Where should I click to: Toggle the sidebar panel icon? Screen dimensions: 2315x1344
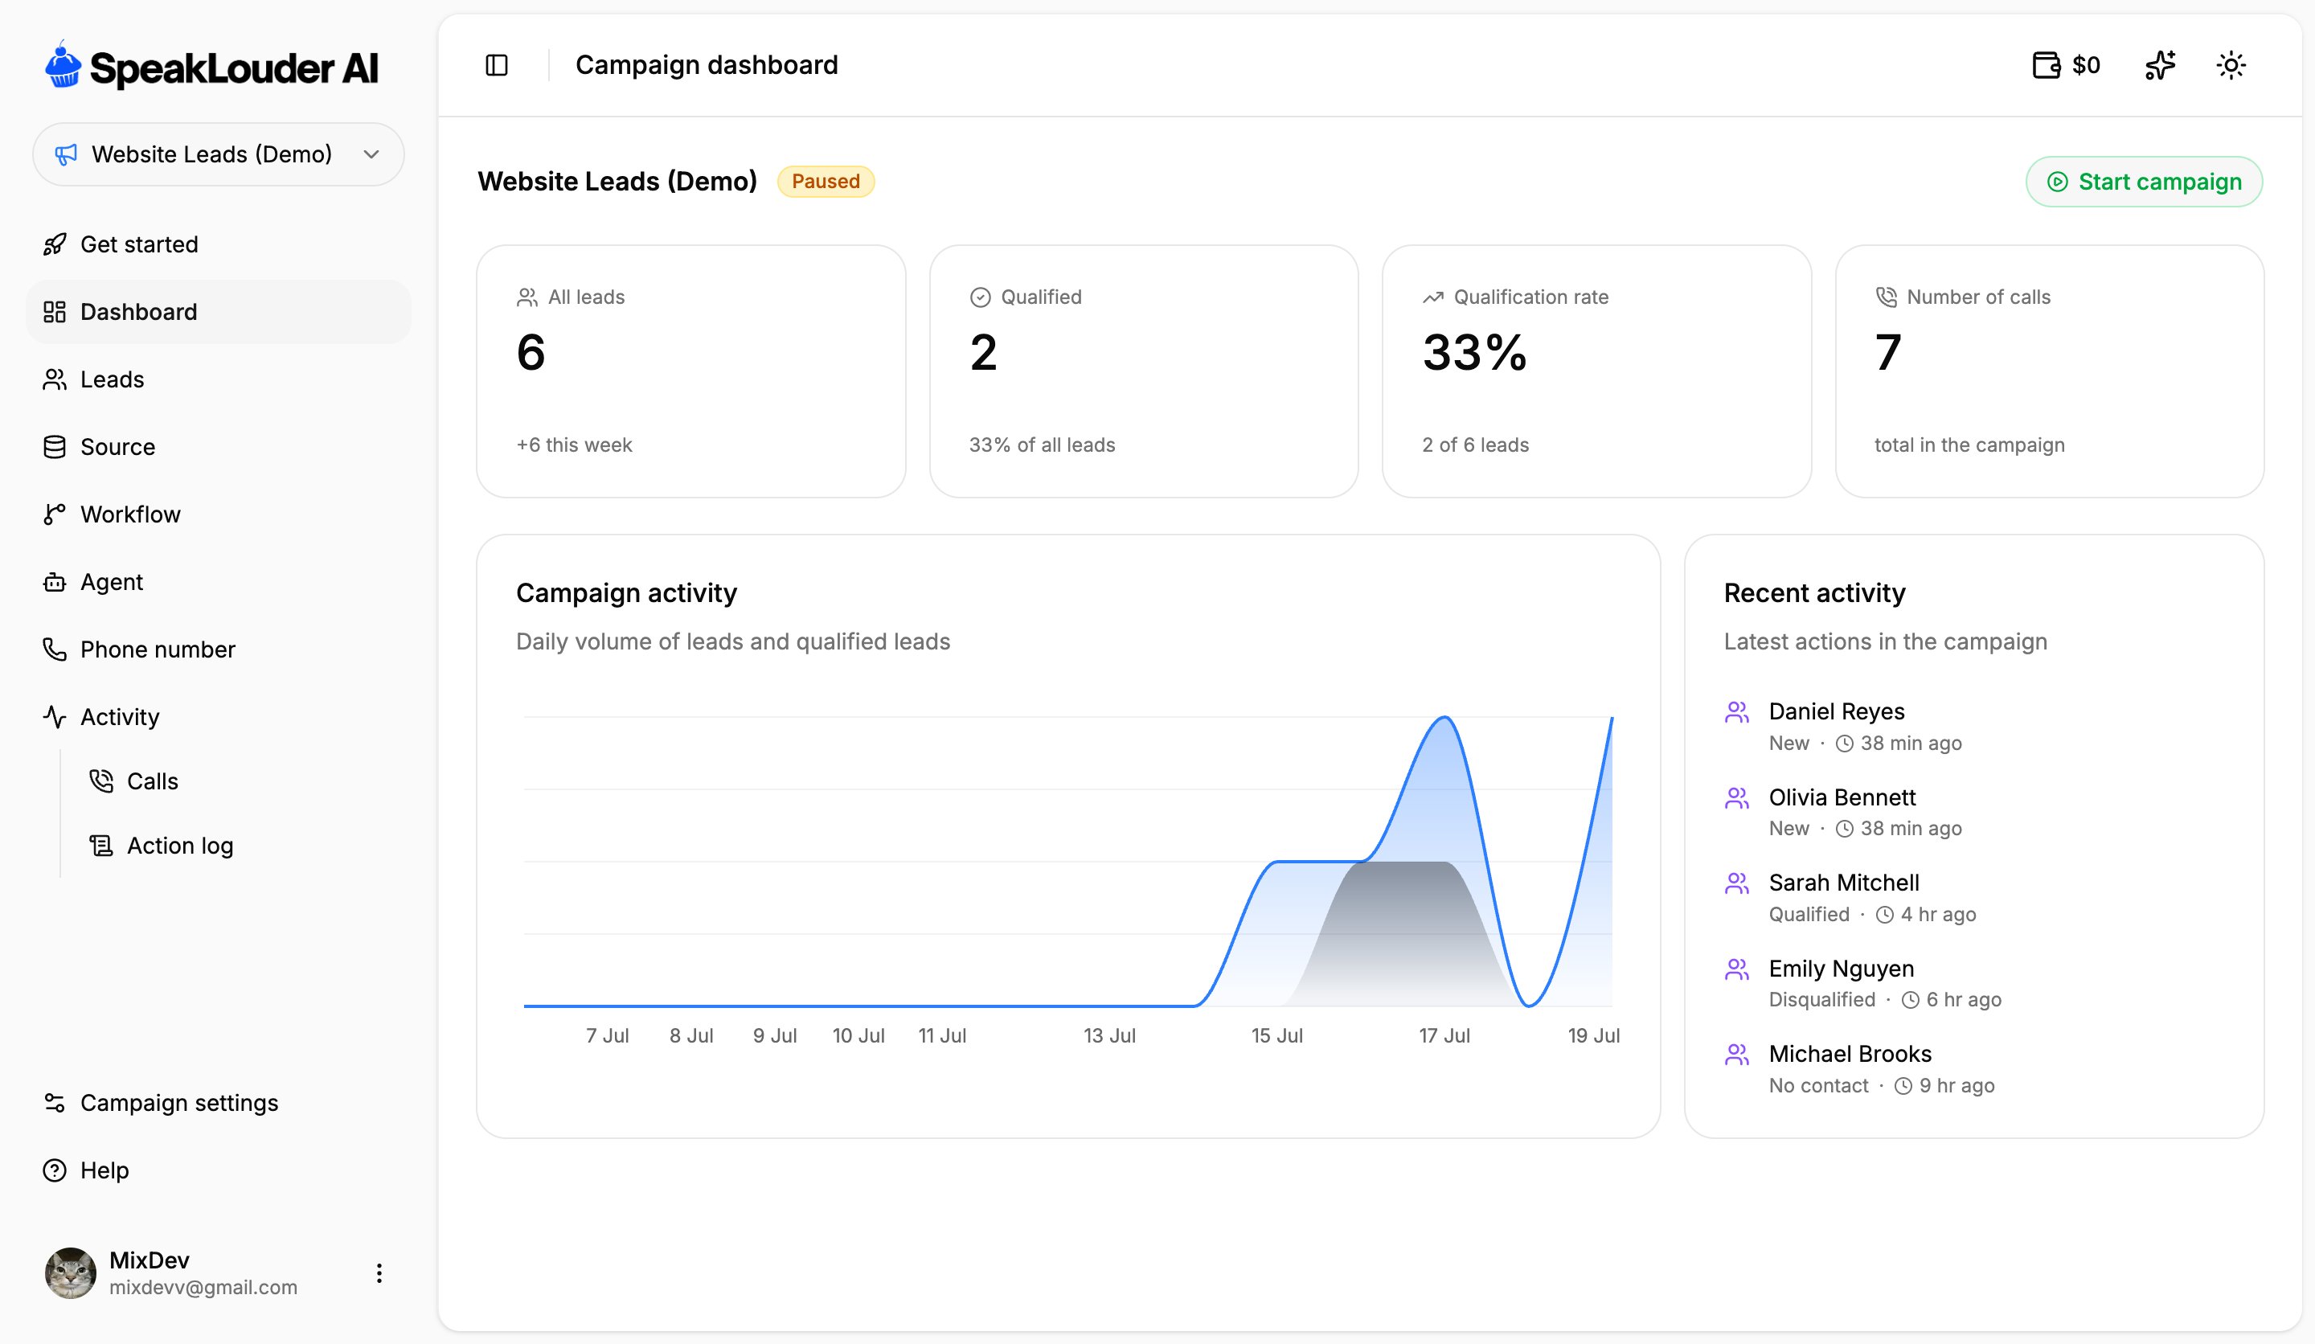[x=496, y=65]
